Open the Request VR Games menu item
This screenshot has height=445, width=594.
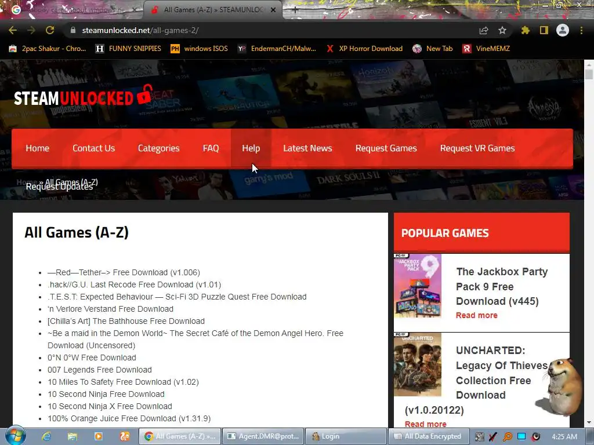pos(477,148)
